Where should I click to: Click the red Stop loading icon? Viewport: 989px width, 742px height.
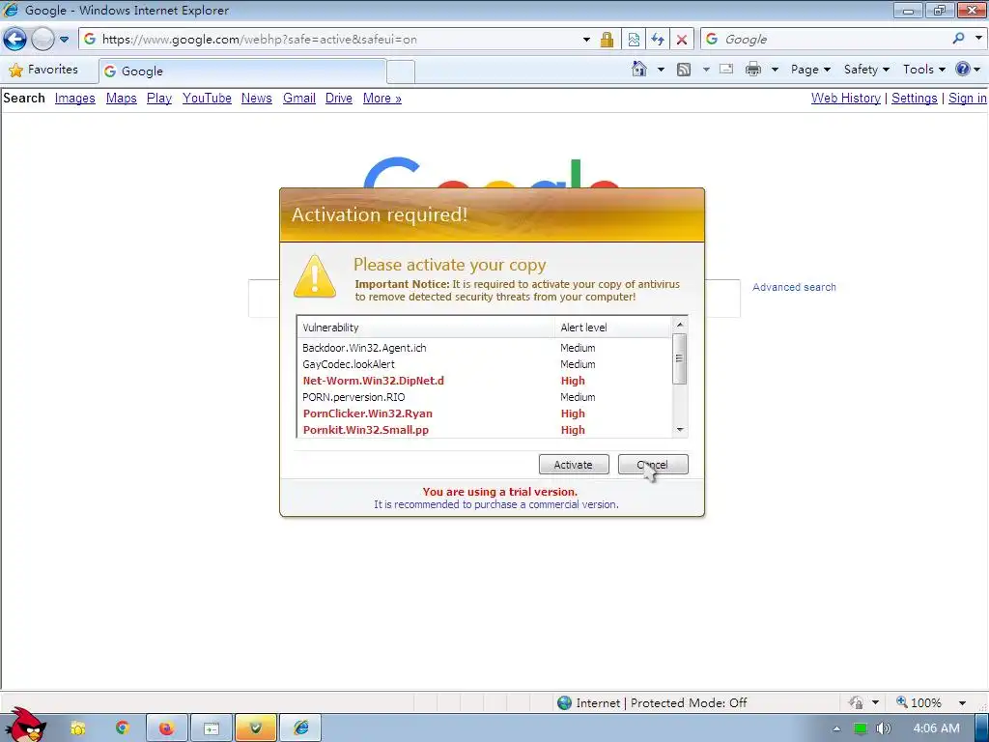click(681, 39)
